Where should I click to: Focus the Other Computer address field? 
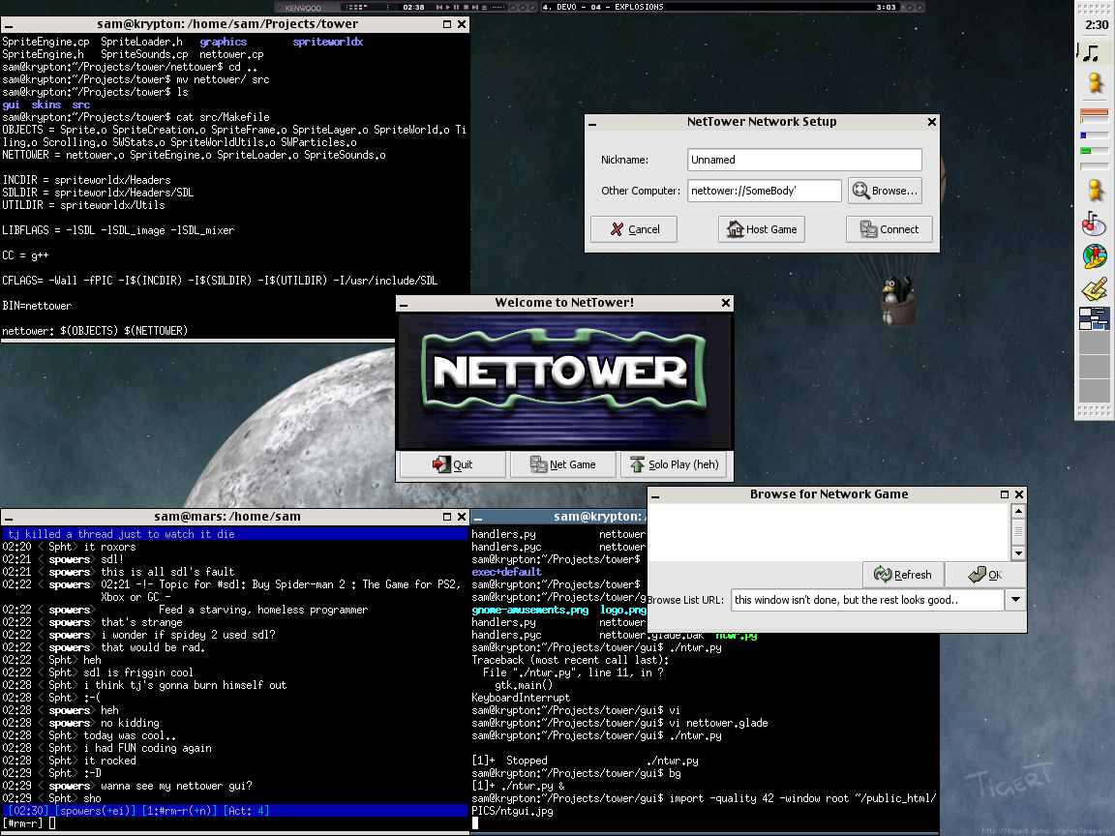[765, 191]
